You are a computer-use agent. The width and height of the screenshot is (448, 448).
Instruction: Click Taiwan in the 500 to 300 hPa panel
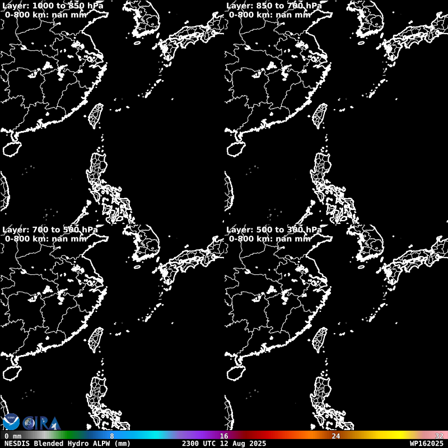[x=319, y=340]
